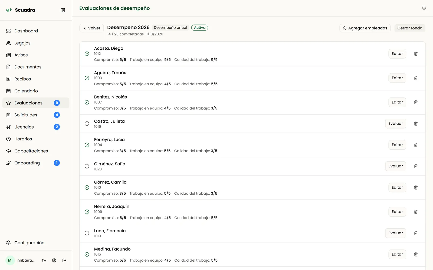Click empty status circle for Giménez, Sofía
Screen dimensions: 433x270
(87, 166)
